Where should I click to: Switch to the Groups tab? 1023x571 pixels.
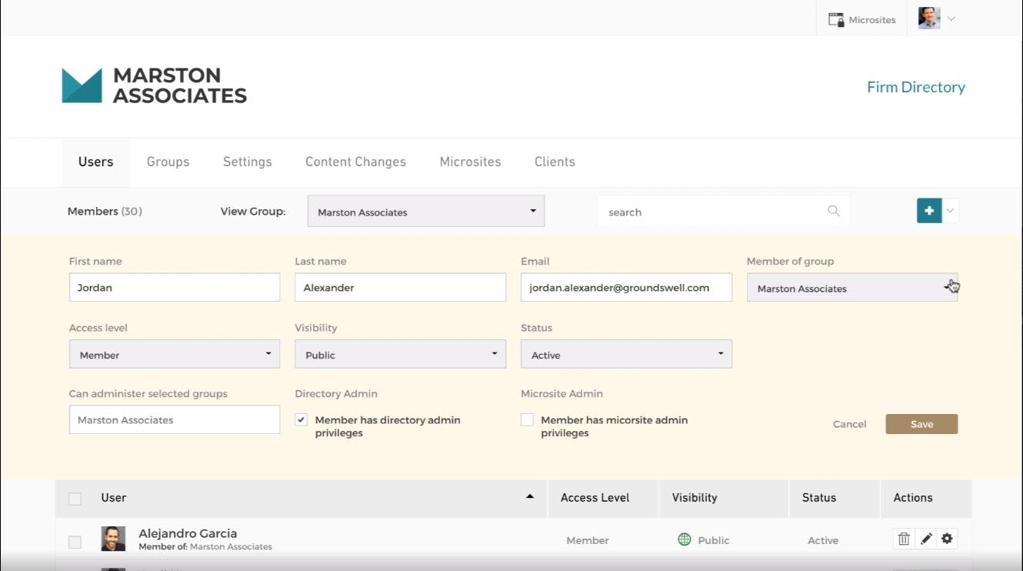click(168, 162)
